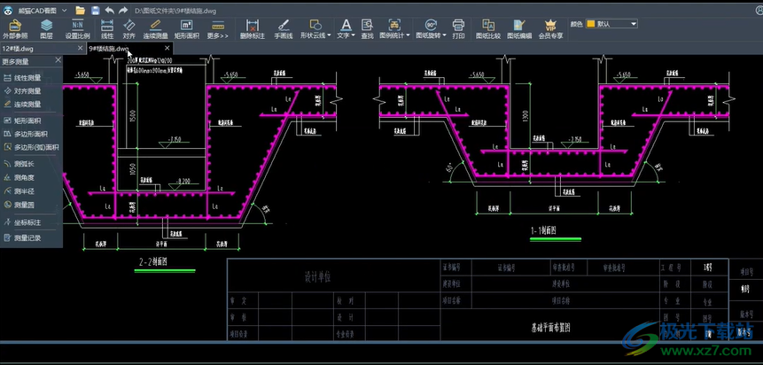Click the yellow color swatch beside 默认
This screenshot has width=763, height=365.
point(591,23)
